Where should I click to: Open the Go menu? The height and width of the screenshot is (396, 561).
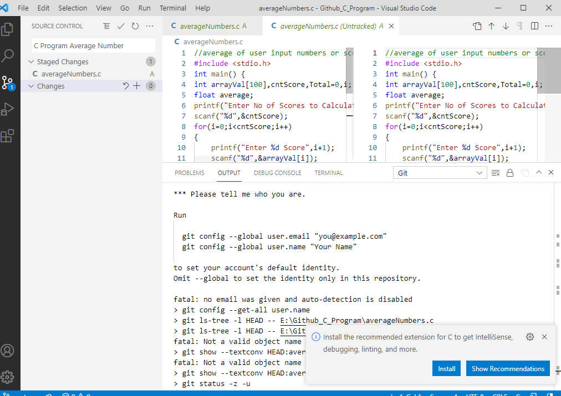[x=125, y=8]
